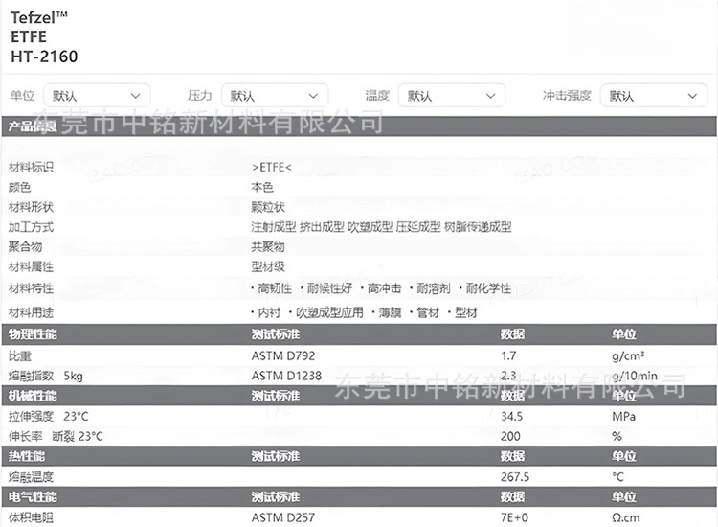
Task: Click the melt index value 2.3
Action: 508,377
